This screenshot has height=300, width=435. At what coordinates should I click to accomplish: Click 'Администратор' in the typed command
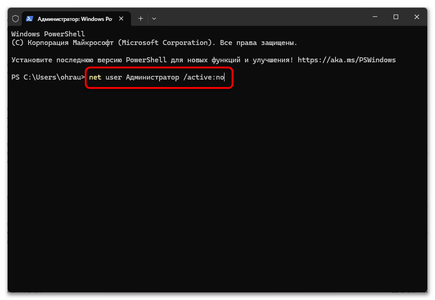(153, 77)
